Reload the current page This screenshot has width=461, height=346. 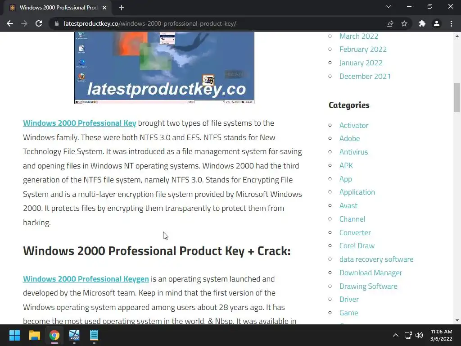[x=39, y=23]
